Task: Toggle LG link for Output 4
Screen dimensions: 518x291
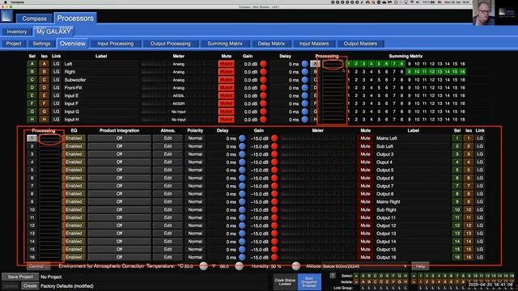Action: click(x=480, y=162)
